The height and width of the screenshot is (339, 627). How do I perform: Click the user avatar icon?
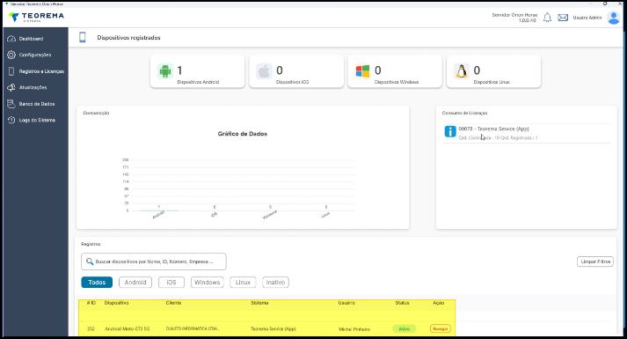(613, 18)
